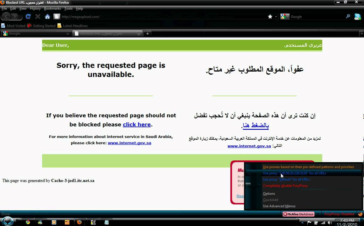This screenshot has height=226, width=364.
Task: Switch to Firefox via its taskbar icon
Action: [x=79, y=222]
